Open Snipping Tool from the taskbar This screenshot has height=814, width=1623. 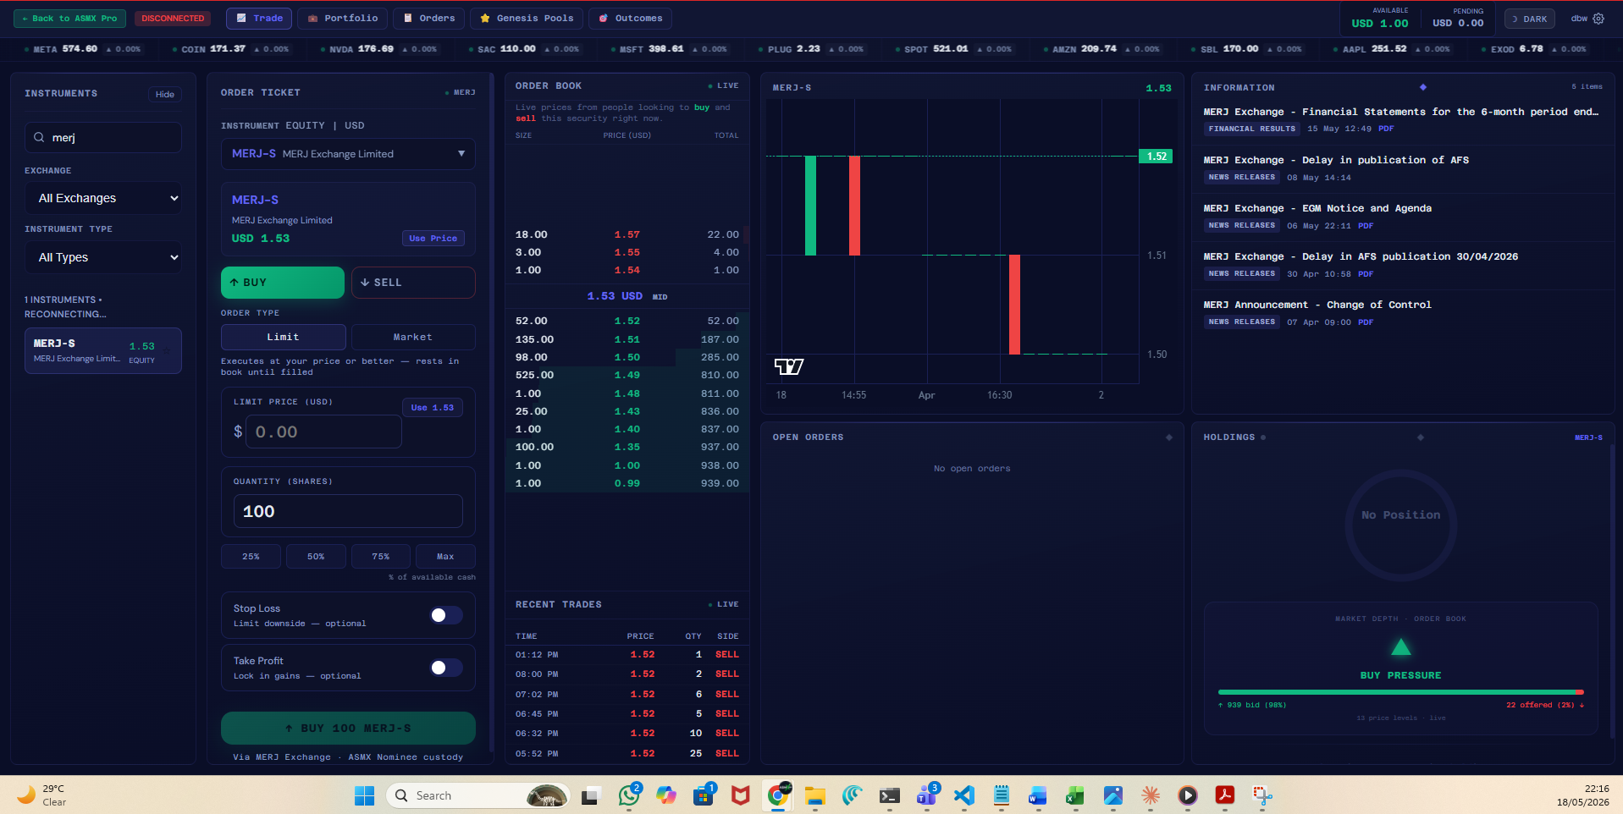point(1262,795)
